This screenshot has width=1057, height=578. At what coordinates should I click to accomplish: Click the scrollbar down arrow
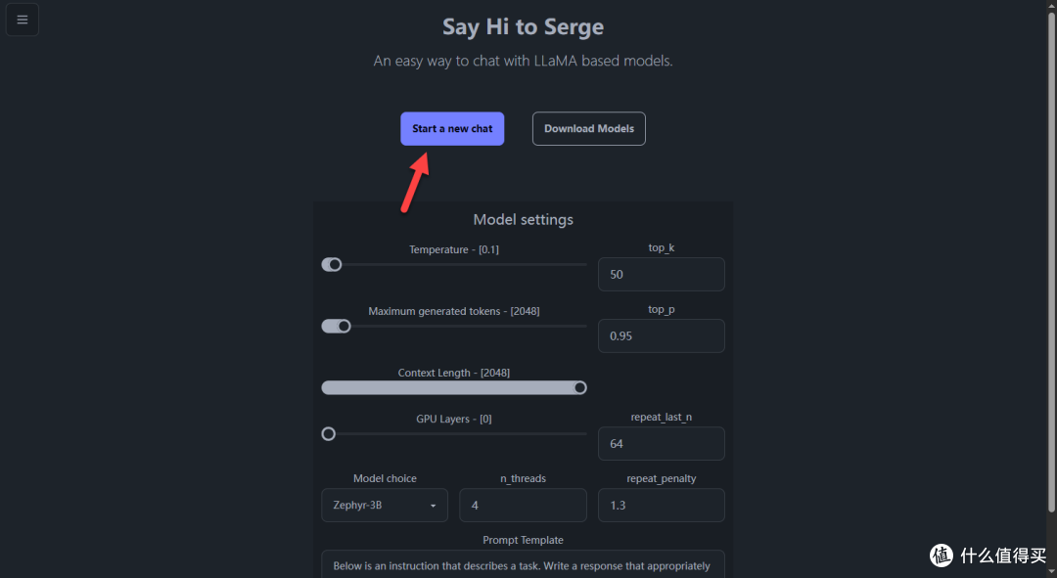[1051, 572]
